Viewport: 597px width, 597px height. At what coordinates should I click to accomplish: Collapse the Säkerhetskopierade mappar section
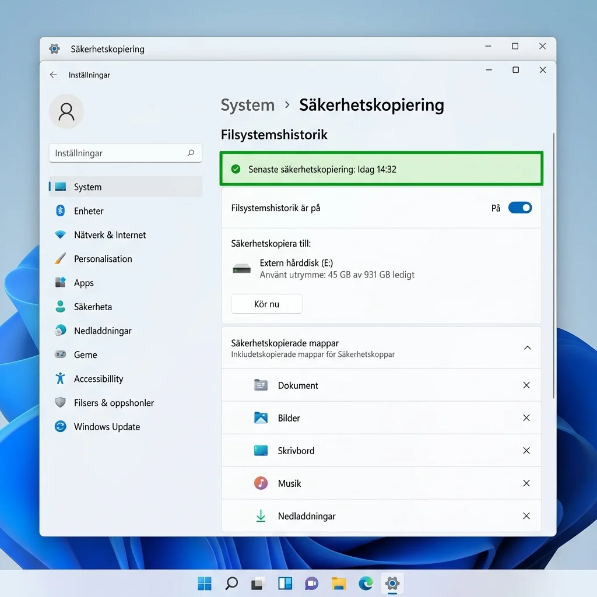(527, 347)
